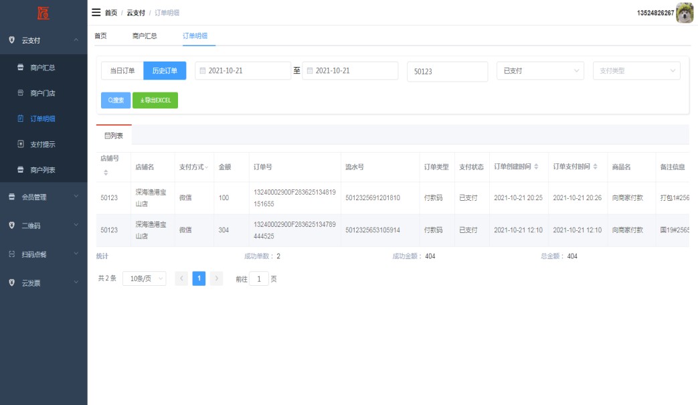Image resolution: width=698 pixels, height=405 pixels.
Task: Open the 10条/页 page size dropdown
Action: click(145, 279)
